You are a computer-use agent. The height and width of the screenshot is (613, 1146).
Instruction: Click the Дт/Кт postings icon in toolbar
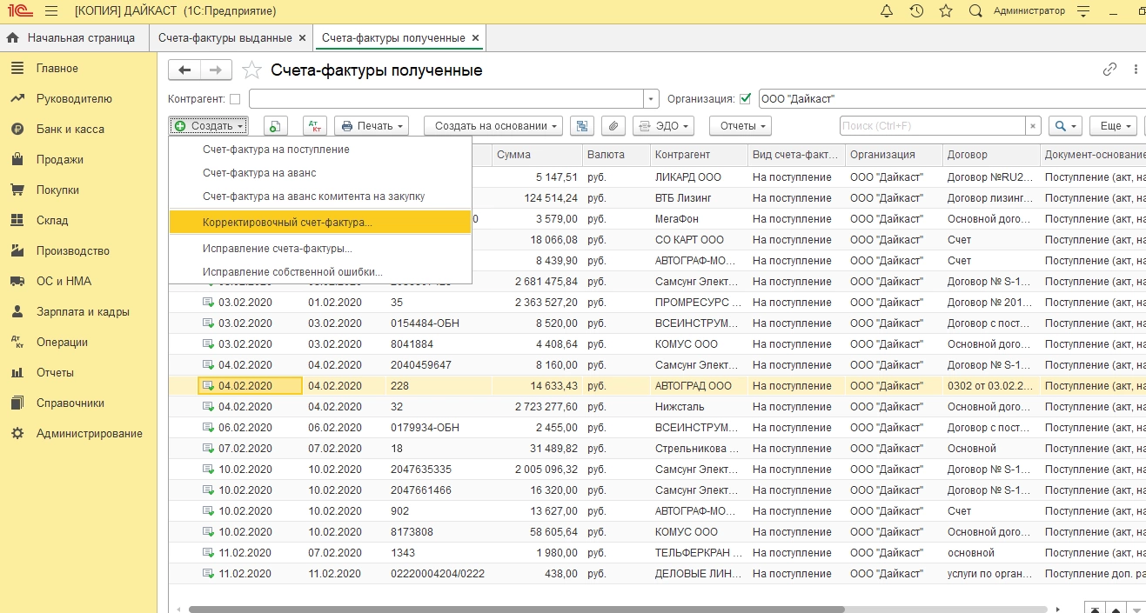(x=314, y=126)
